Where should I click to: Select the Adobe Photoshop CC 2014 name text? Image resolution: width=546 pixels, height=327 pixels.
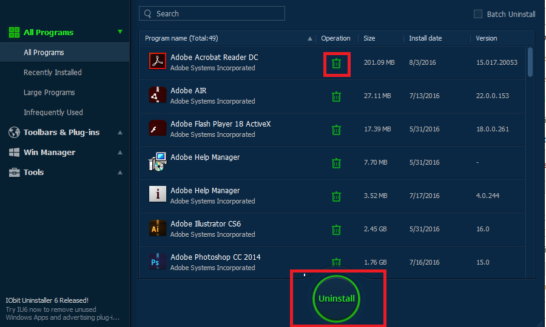point(215,257)
